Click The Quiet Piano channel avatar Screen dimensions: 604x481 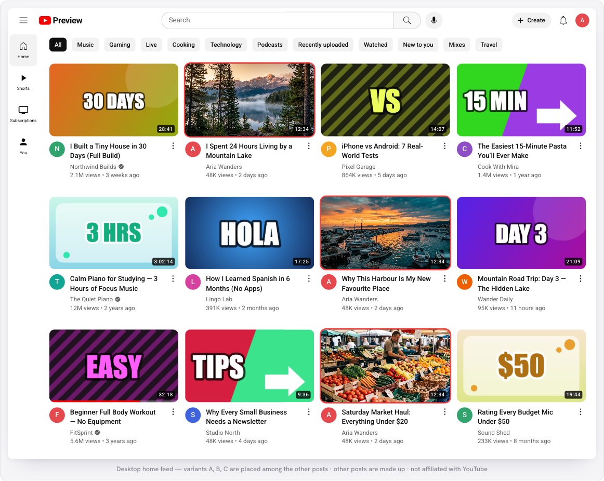pos(57,282)
